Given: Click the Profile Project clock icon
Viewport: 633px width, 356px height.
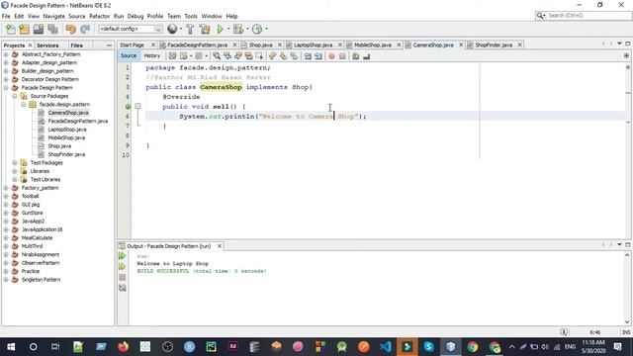Looking at the screenshot, I should (x=257, y=29).
